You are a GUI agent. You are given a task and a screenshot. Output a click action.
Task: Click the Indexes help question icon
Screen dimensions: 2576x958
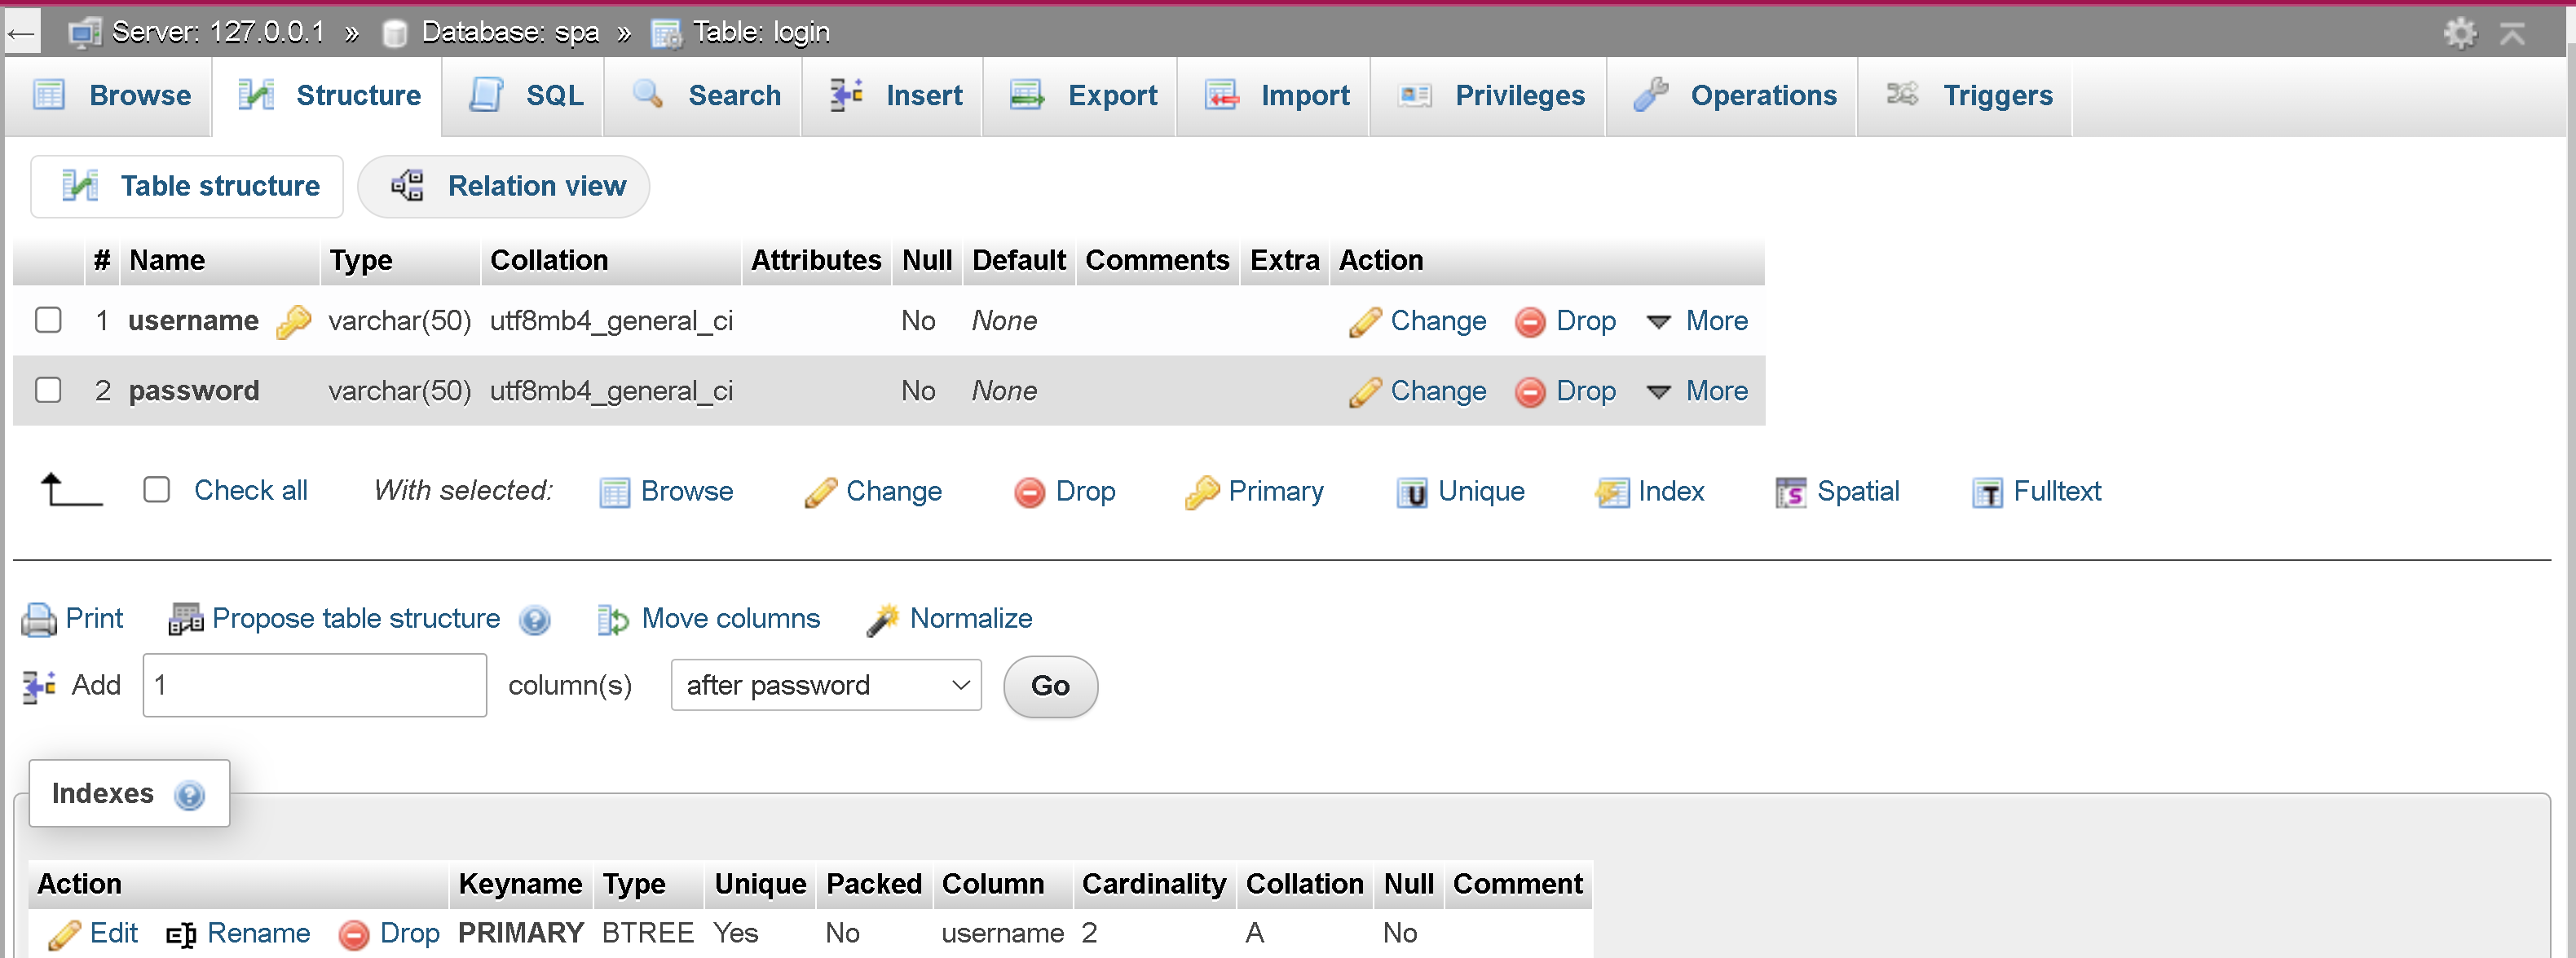coord(189,795)
